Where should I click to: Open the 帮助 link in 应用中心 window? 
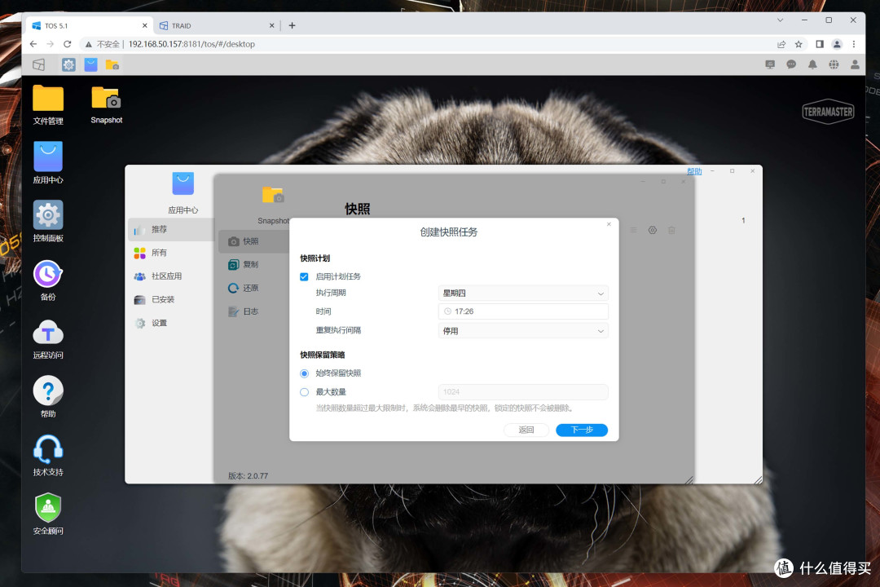point(694,171)
